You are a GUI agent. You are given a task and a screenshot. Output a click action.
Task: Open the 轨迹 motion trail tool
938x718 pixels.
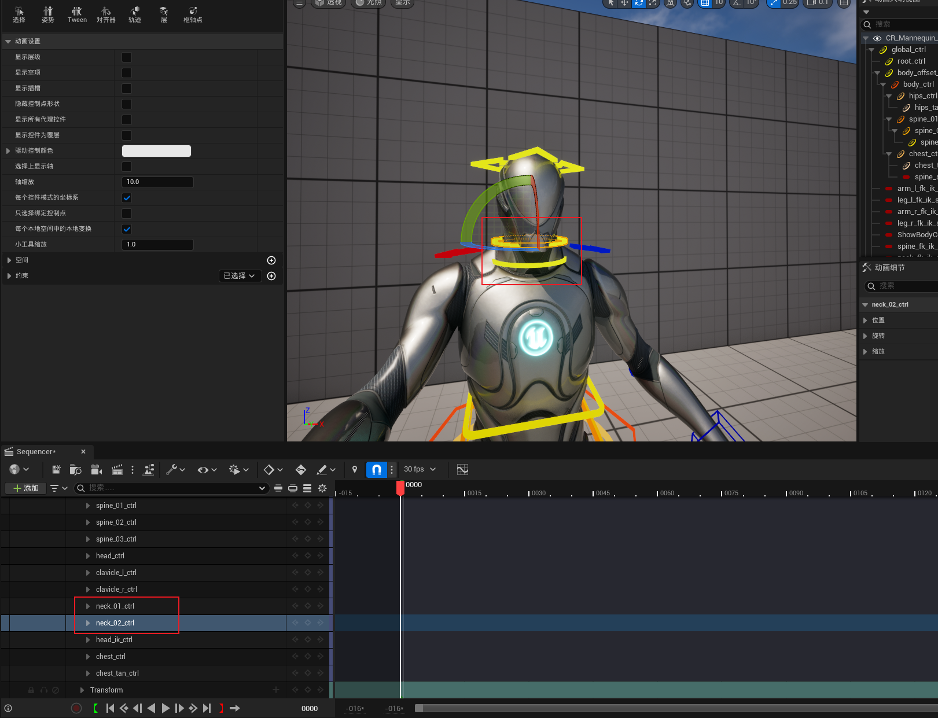135,14
